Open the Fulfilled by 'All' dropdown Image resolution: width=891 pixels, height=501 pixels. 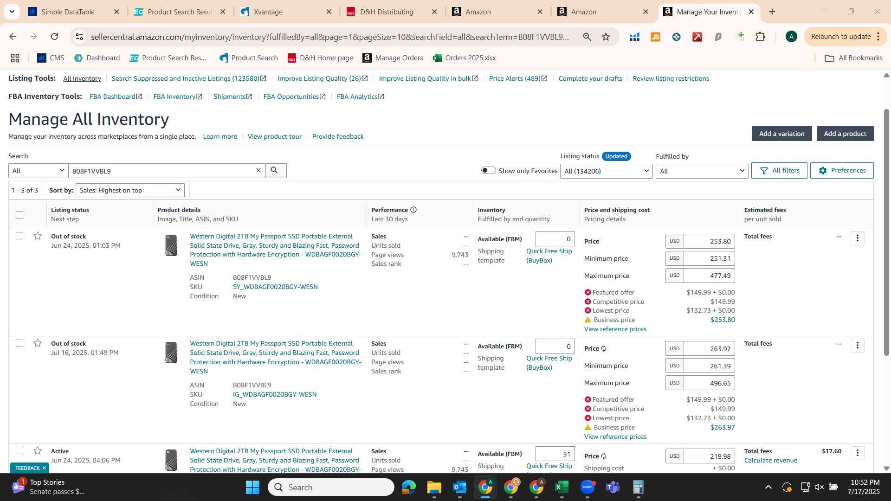pyautogui.click(x=702, y=171)
